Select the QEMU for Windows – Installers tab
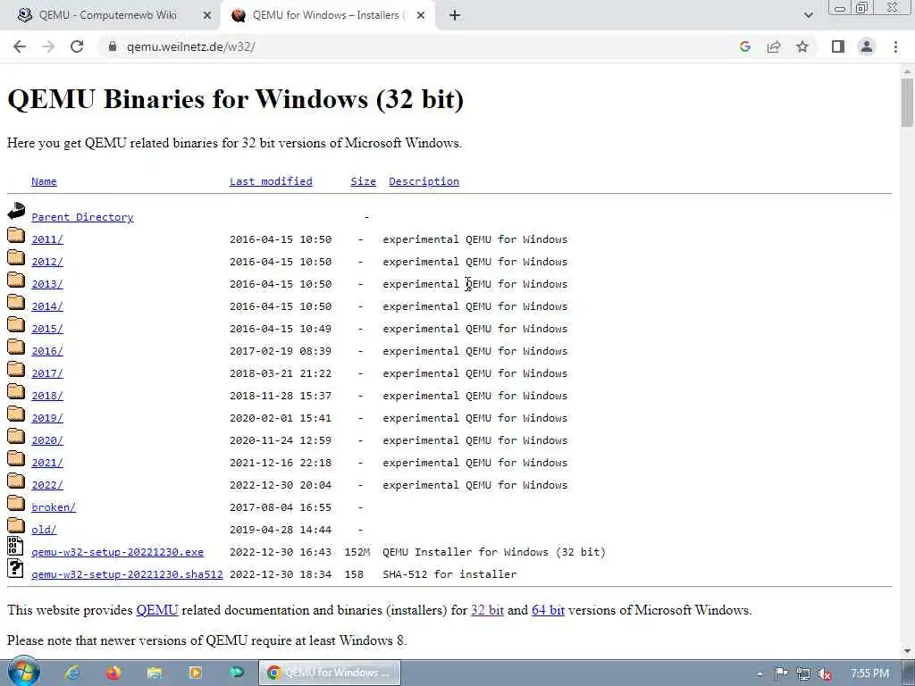Image resolution: width=915 pixels, height=686 pixels. [327, 16]
